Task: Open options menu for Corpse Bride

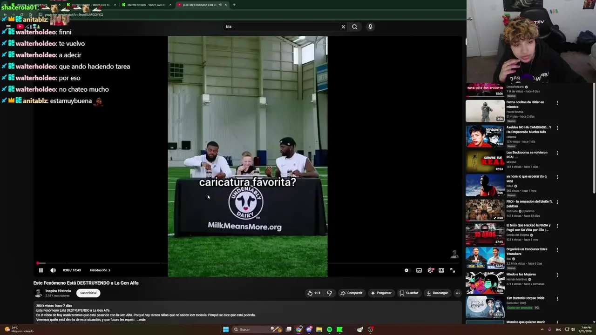Action: pyautogui.click(x=557, y=299)
